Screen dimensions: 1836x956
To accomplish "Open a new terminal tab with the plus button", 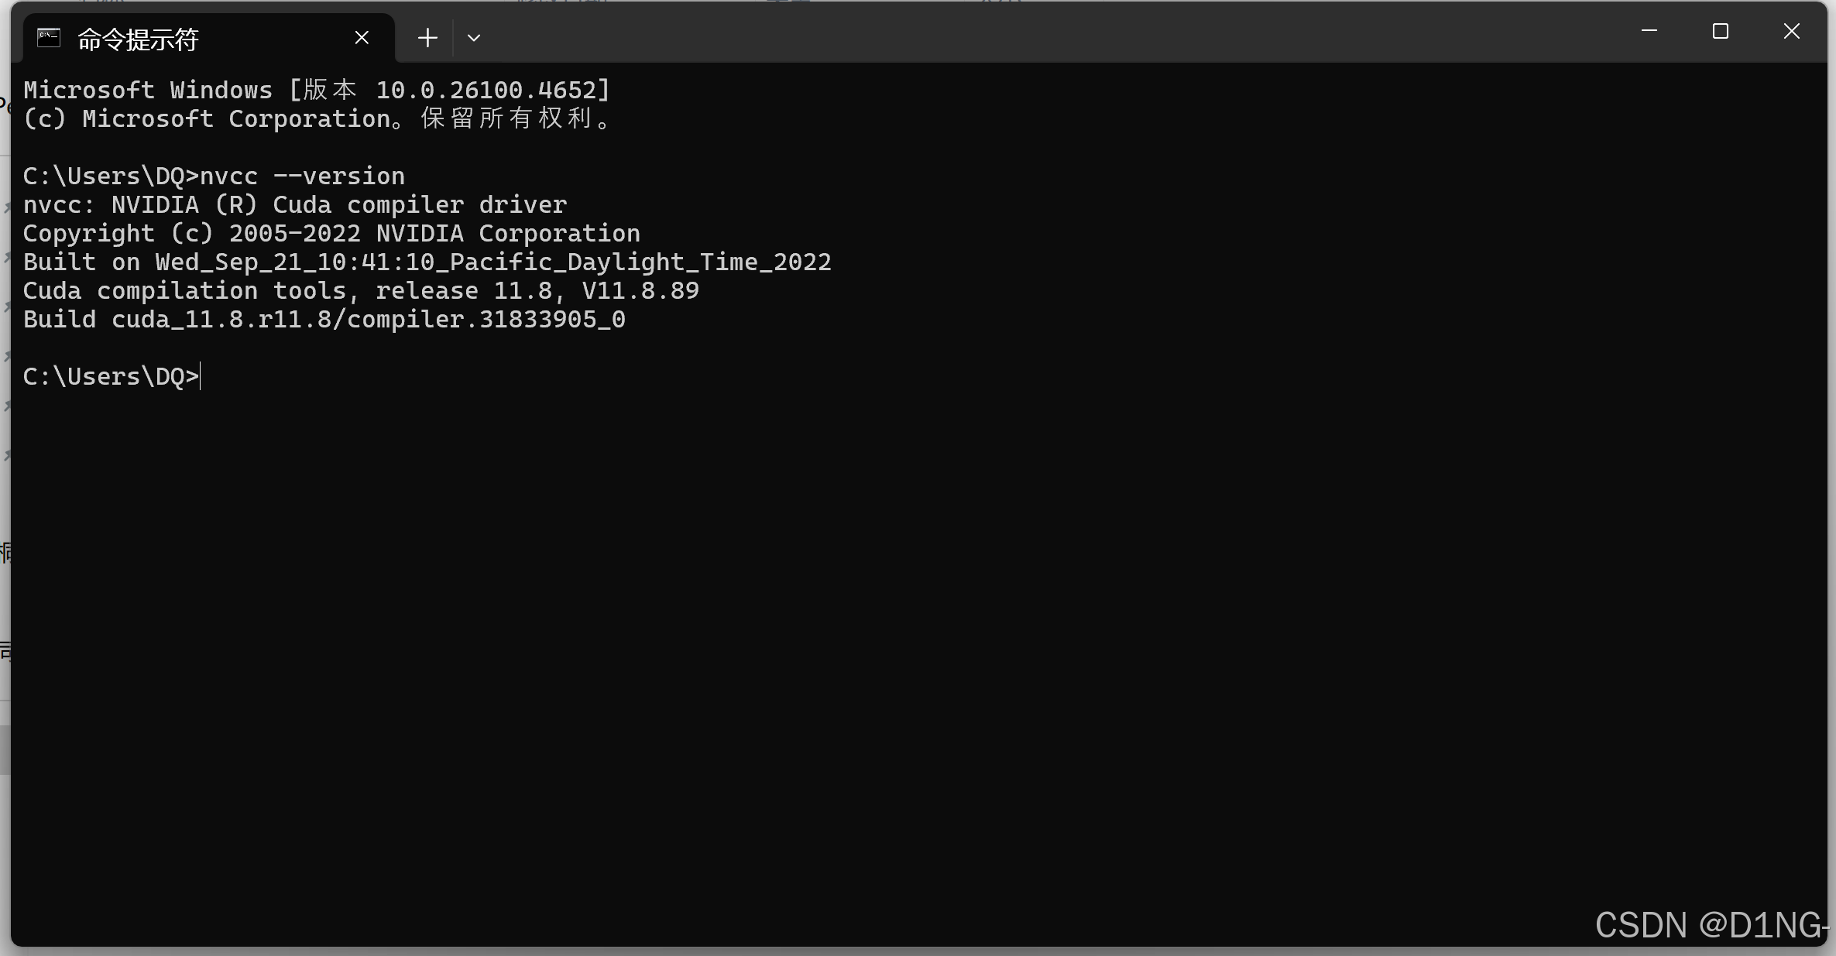I will pos(427,37).
